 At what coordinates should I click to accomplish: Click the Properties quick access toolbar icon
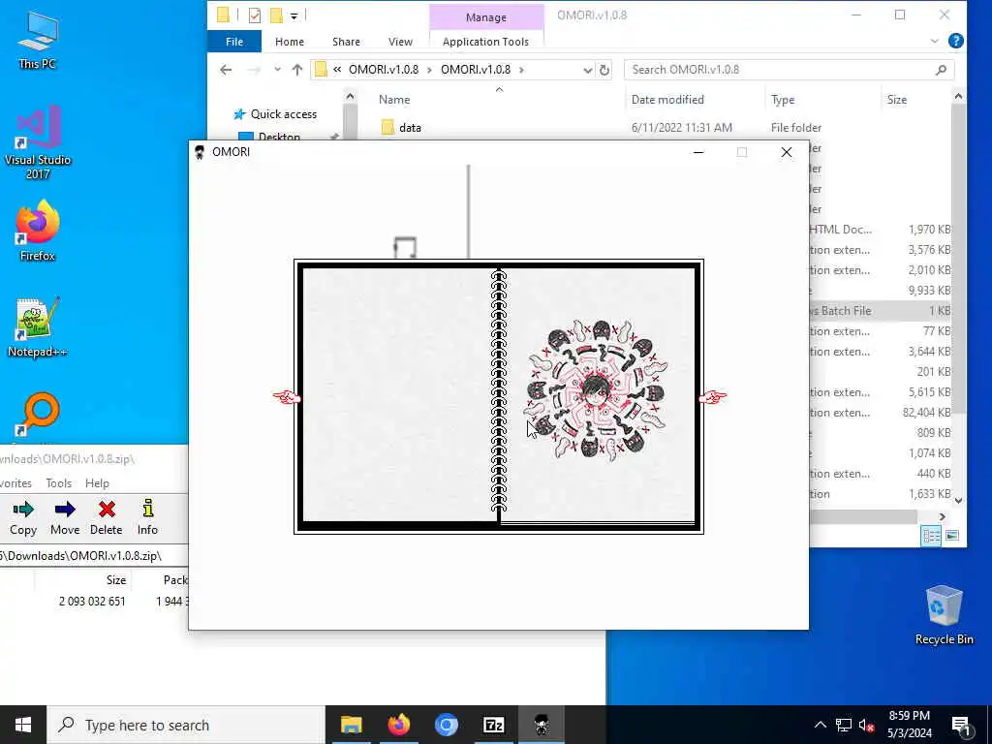click(x=255, y=15)
